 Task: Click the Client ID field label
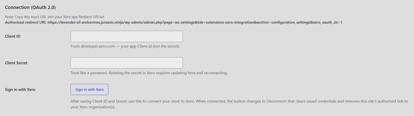tap(13, 36)
